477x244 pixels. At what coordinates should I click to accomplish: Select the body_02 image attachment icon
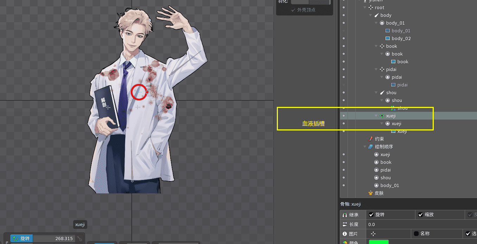pyautogui.click(x=388, y=39)
